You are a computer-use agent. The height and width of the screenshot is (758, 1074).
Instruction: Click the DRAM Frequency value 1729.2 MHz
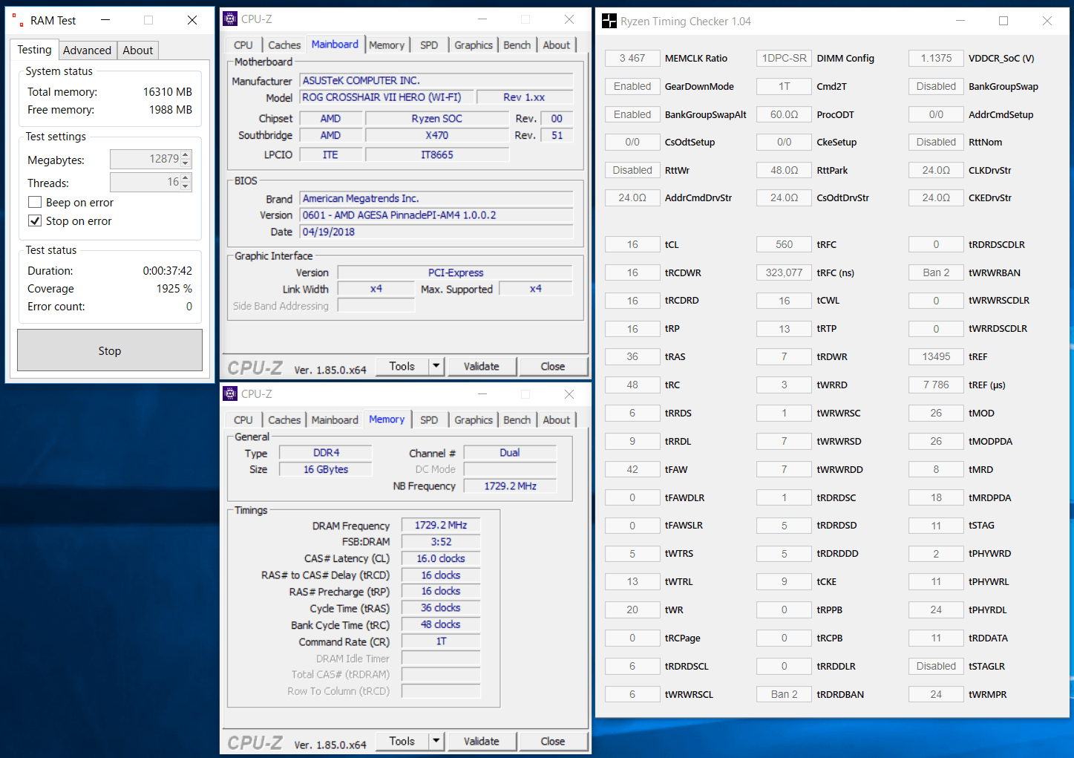[441, 525]
